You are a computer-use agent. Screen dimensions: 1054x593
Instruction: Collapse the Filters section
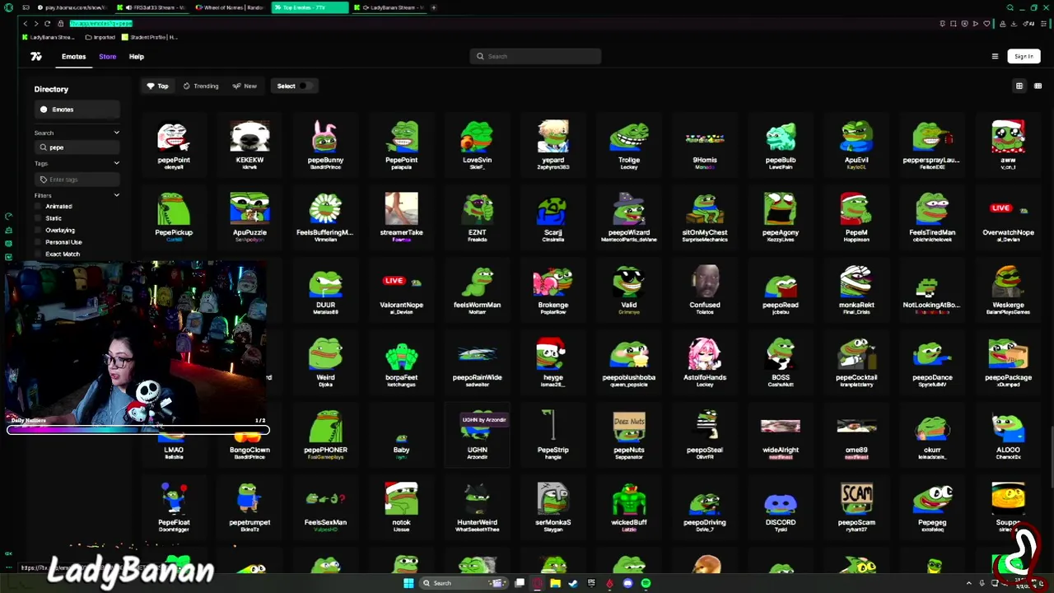116,195
